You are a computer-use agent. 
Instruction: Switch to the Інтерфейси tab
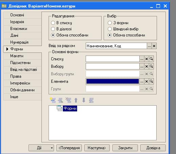pos(22,83)
